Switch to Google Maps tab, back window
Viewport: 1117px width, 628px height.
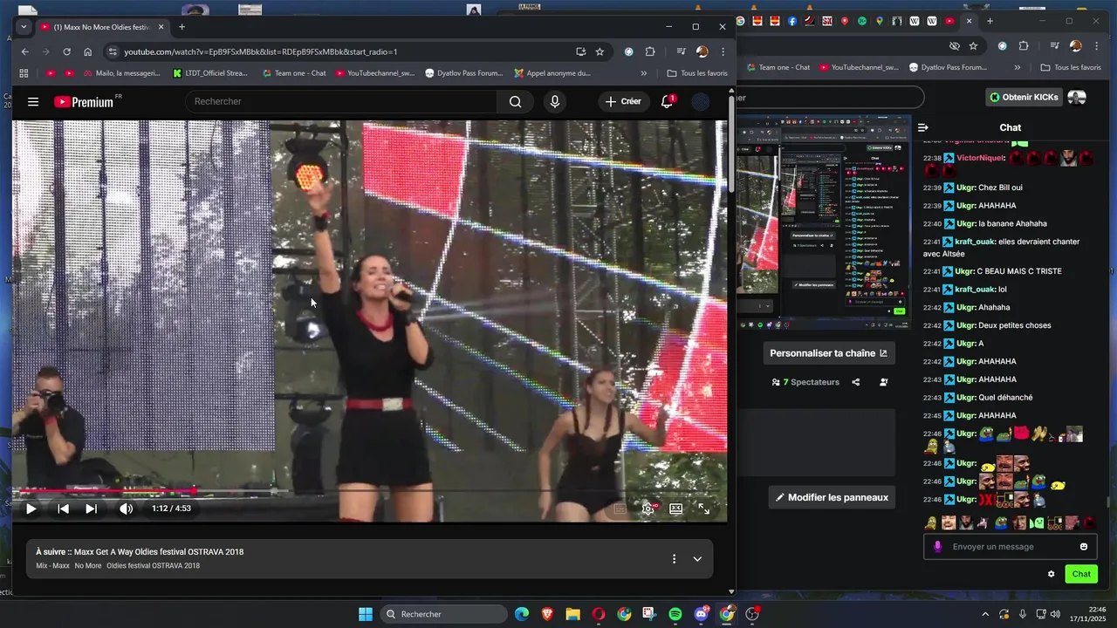tap(880, 21)
